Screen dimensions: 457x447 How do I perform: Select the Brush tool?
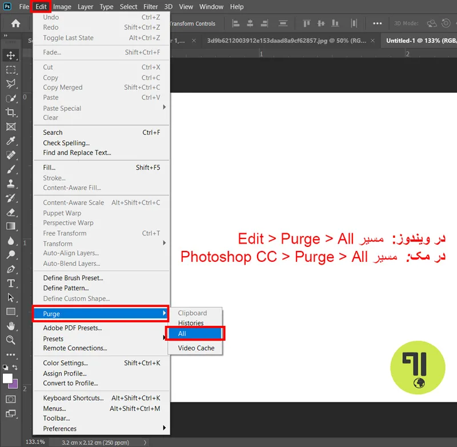pos(11,169)
